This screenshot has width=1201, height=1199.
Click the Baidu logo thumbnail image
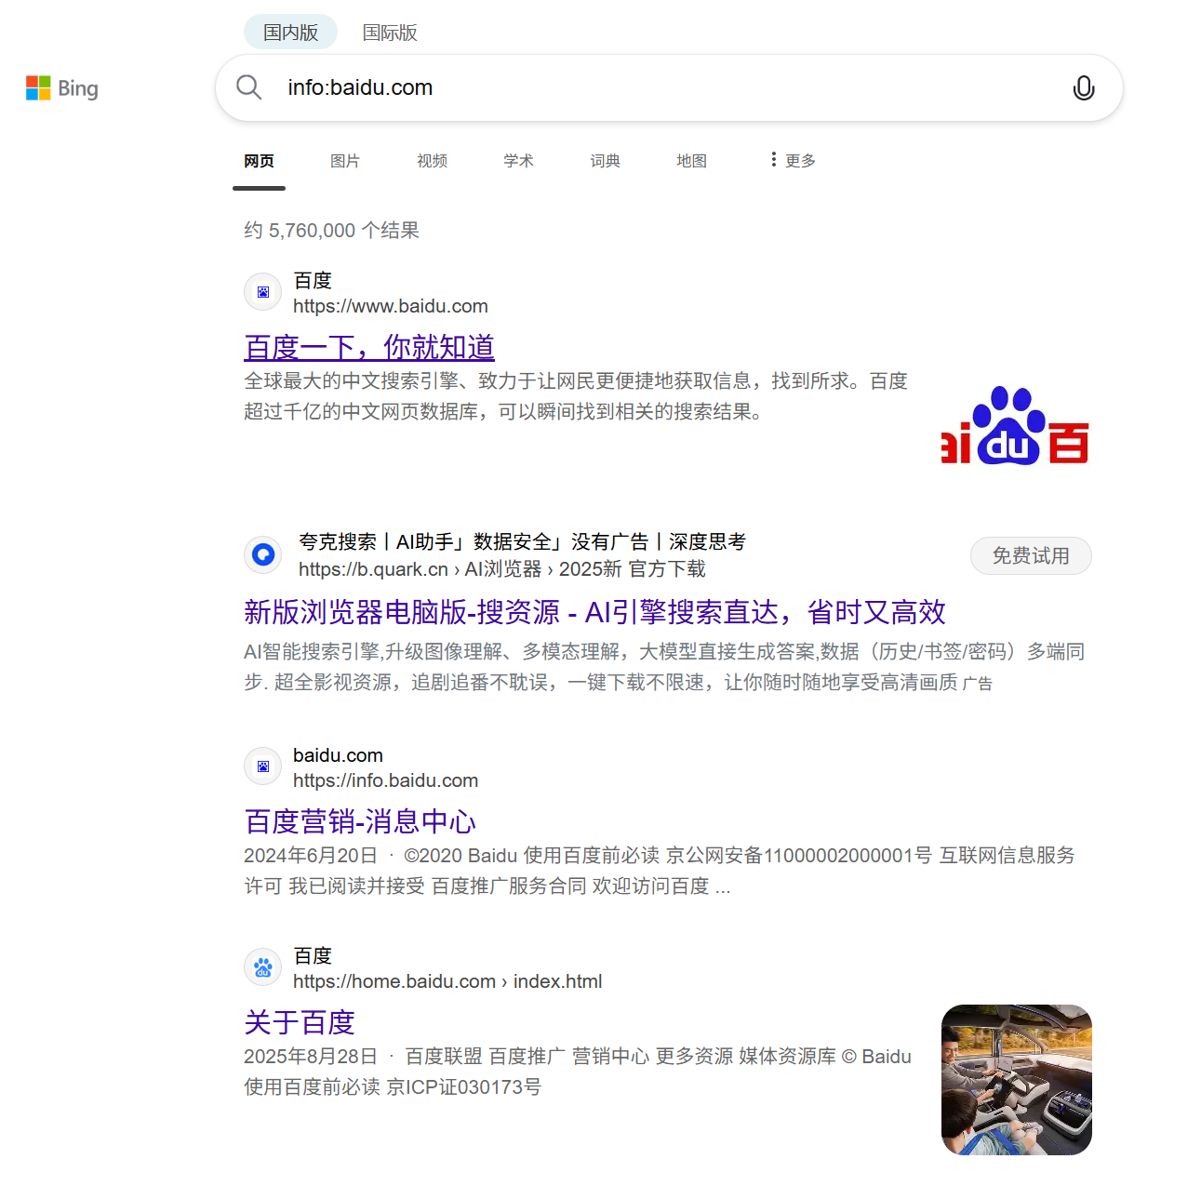point(1016,424)
